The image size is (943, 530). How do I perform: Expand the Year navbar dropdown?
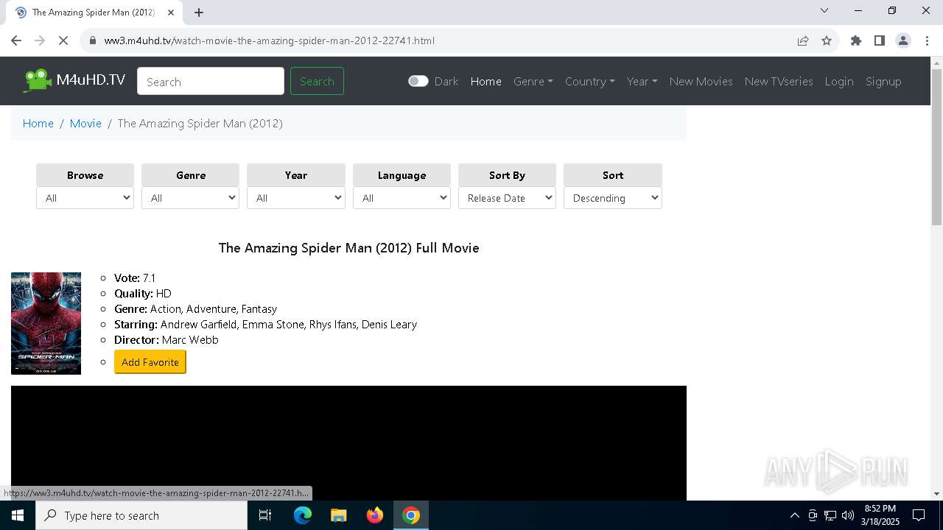click(x=642, y=81)
